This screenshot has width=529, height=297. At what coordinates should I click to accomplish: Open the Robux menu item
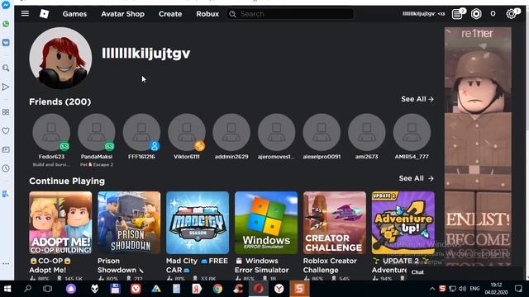207,14
